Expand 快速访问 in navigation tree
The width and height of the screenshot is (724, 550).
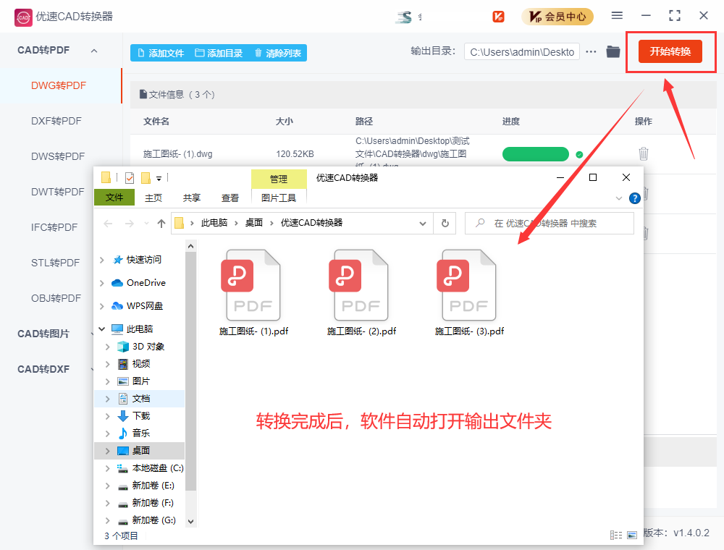tap(102, 260)
